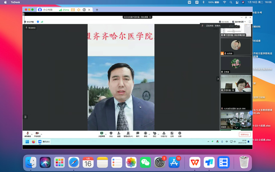The width and height of the screenshot is (275, 172).
Task: Click the share screen icon in meeting toolbar
Action: (102, 134)
